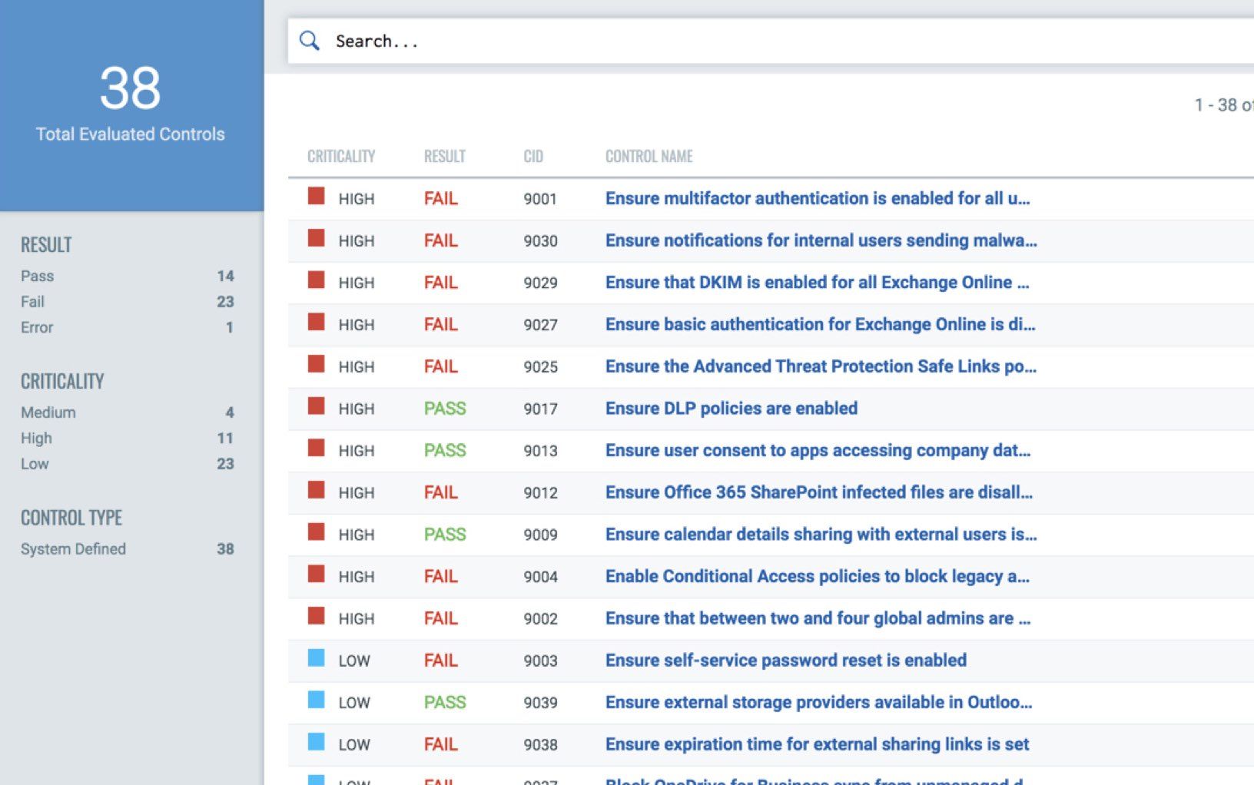Sort by the RESULT column header
1254x785 pixels.
coord(445,155)
